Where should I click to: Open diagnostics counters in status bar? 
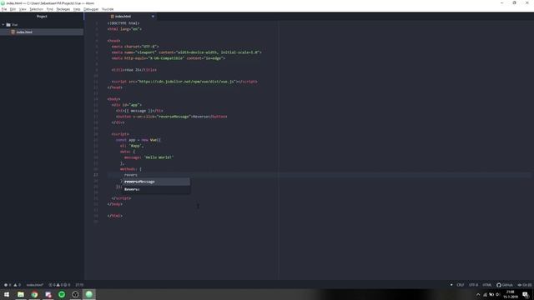(59, 285)
